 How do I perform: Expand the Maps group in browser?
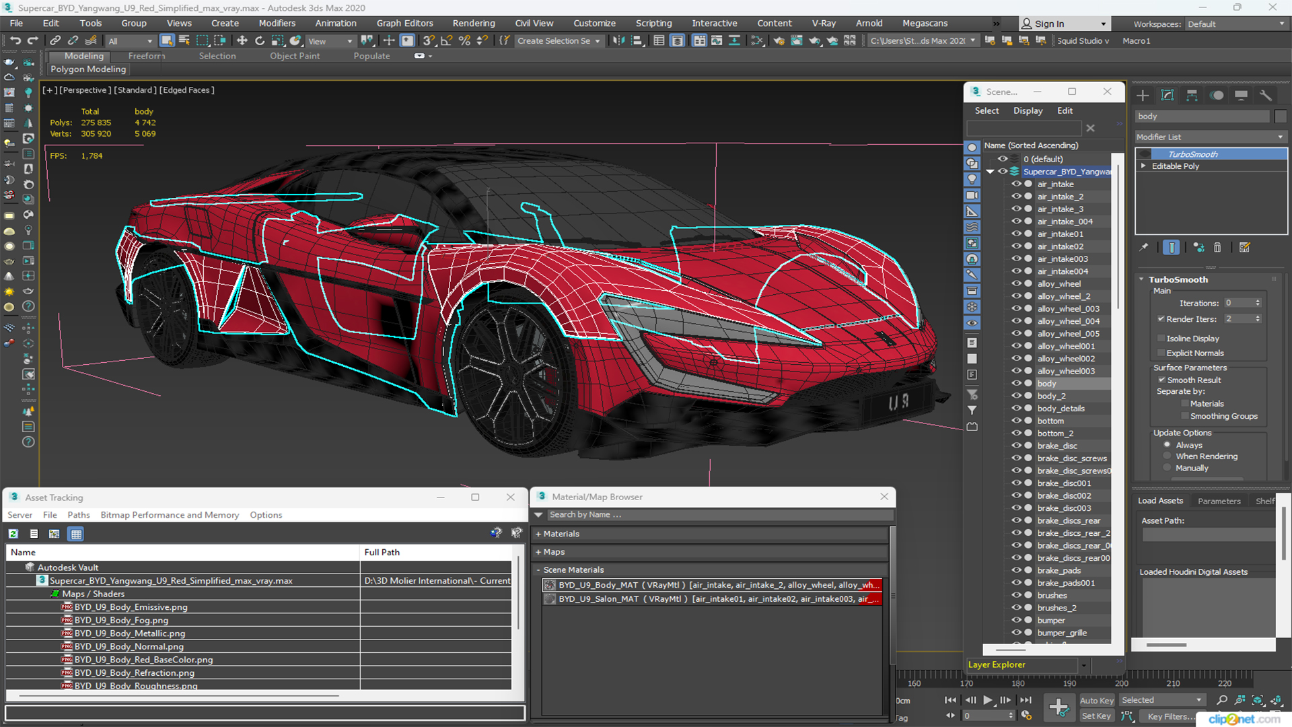[x=538, y=552]
